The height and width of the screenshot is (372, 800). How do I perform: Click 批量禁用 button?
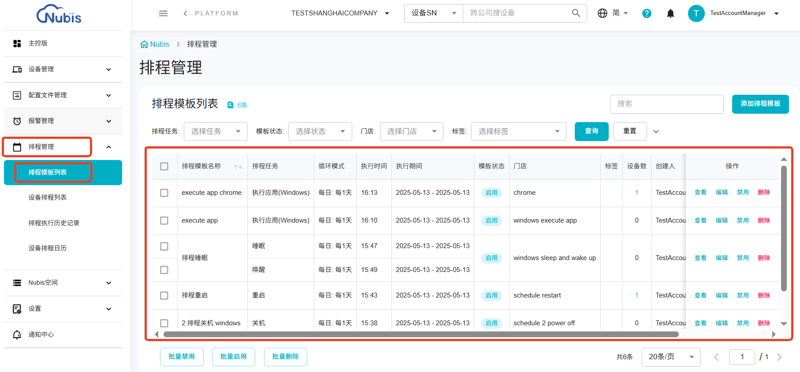tap(182, 357)
